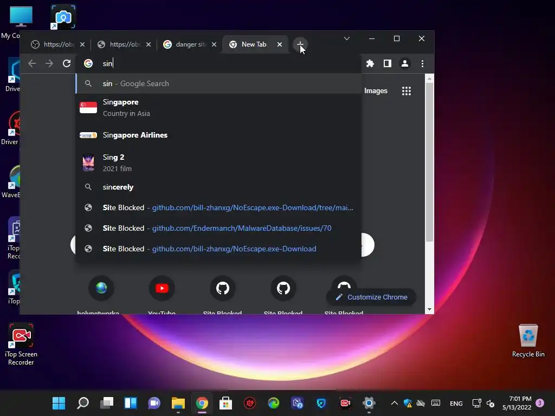This screenshot has height=416, width=555.
Task: Open taskbar Search
Action: [x=83, y=403]
